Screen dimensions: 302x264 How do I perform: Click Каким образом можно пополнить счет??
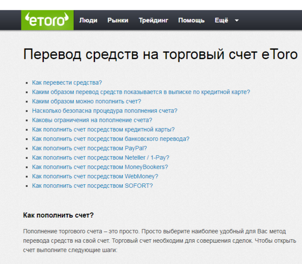87,101
